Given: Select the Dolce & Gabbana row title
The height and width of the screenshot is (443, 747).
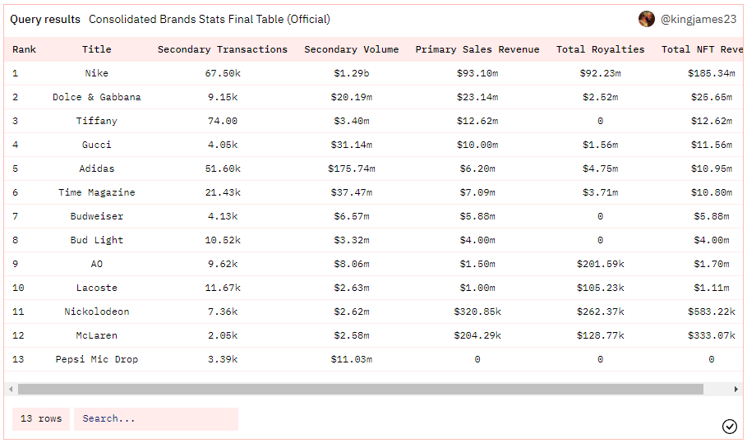Looking at the screenshot, I should tap(96, 97).
